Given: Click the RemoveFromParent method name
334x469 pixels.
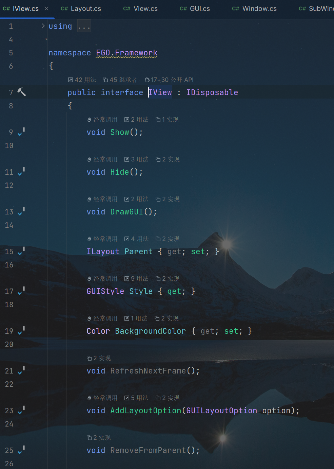Looking at the screenshot, I should [148, 450].
